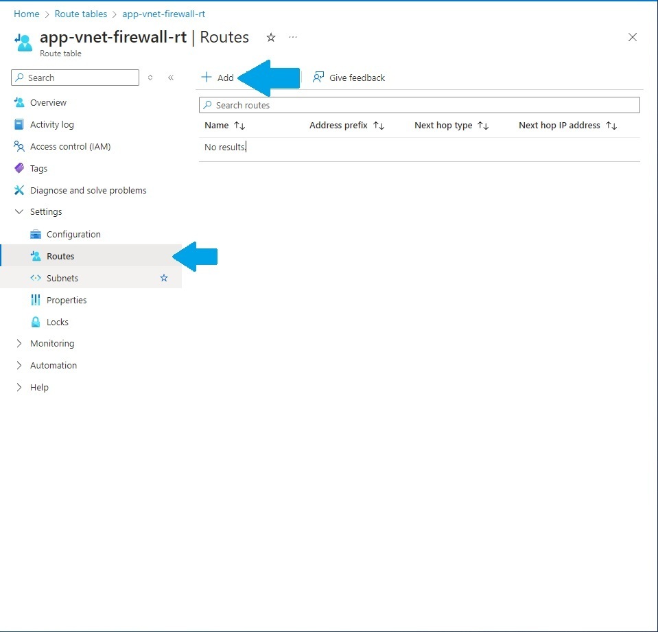Click the Routes icon in sidebar
This screenshot has width=658, height=632.
36,256
